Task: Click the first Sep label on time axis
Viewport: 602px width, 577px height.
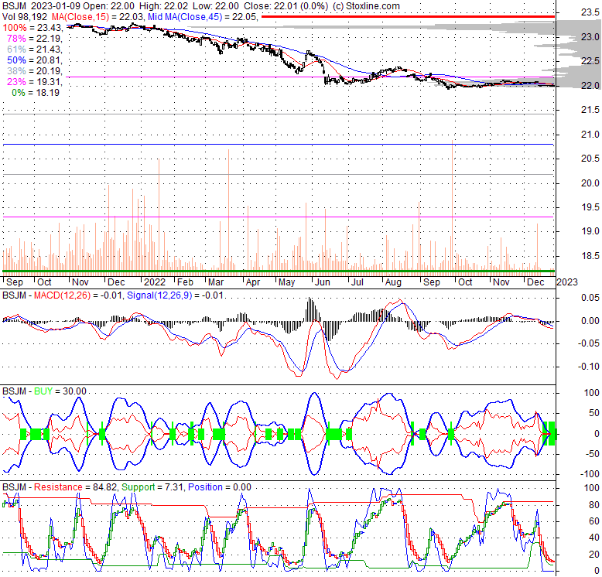Action: pyautogui.click(x=15, y=282)
